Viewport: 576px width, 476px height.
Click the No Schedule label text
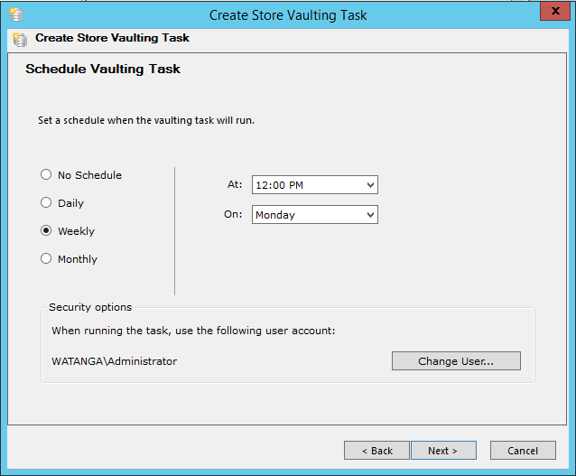(89, 175)
